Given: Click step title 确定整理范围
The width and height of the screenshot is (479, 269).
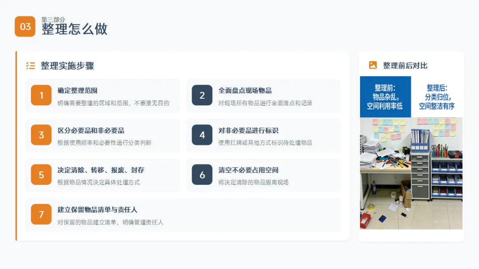Looking at the screenshot, I should coord(78,91).
